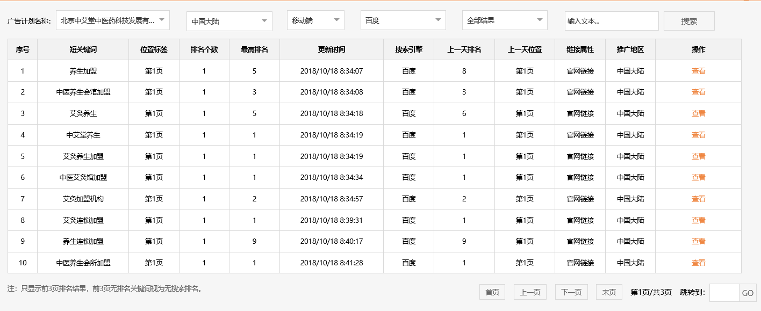The width and height of the screenshot is (761, 311).
Task: Click 查看 on the 艾灸养生 row
Action: (698, 113)
